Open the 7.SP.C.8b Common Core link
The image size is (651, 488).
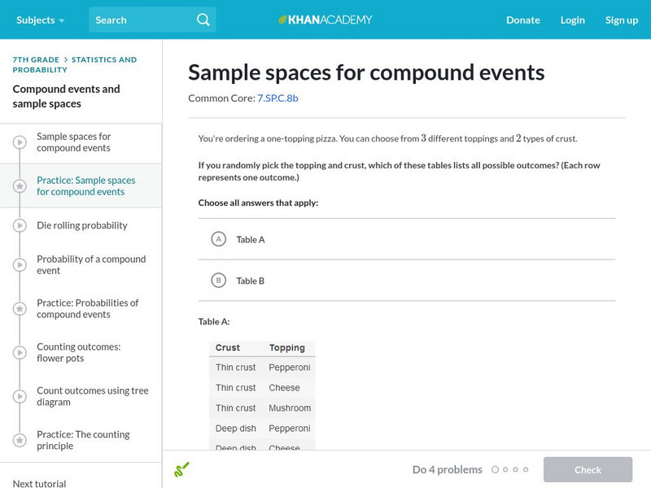277,98
